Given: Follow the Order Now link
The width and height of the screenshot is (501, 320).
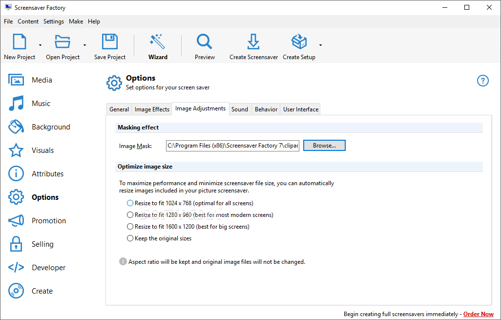Looking at the screenshot, I should 479,314.
